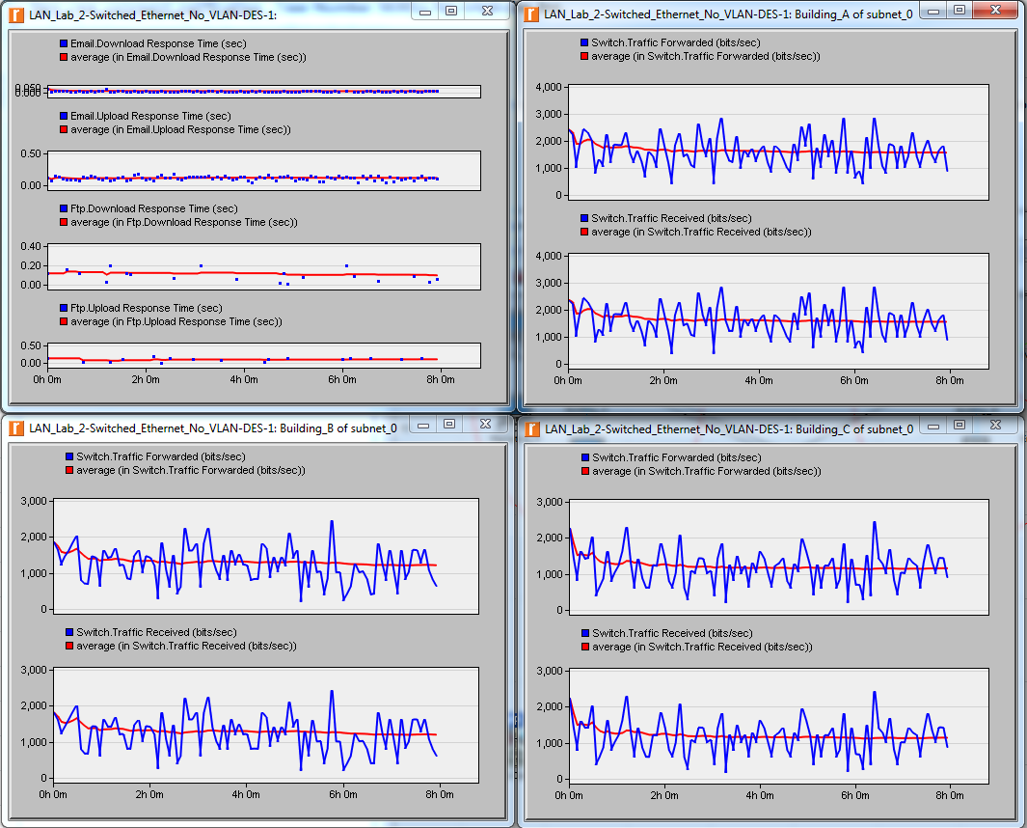Click red average Traffic Received swatch in Building_A
Viewport: 1027px width, 828px height.
pyautogui.click(x=584, y=232)
